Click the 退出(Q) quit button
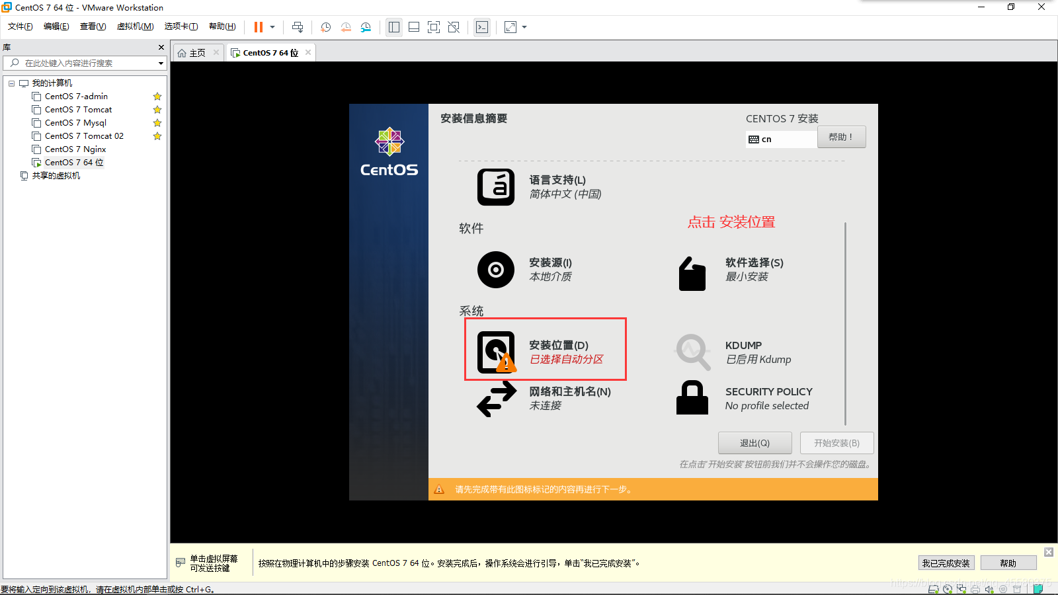The height and width of the screenshot is (595, 1058). coord(754,443)
